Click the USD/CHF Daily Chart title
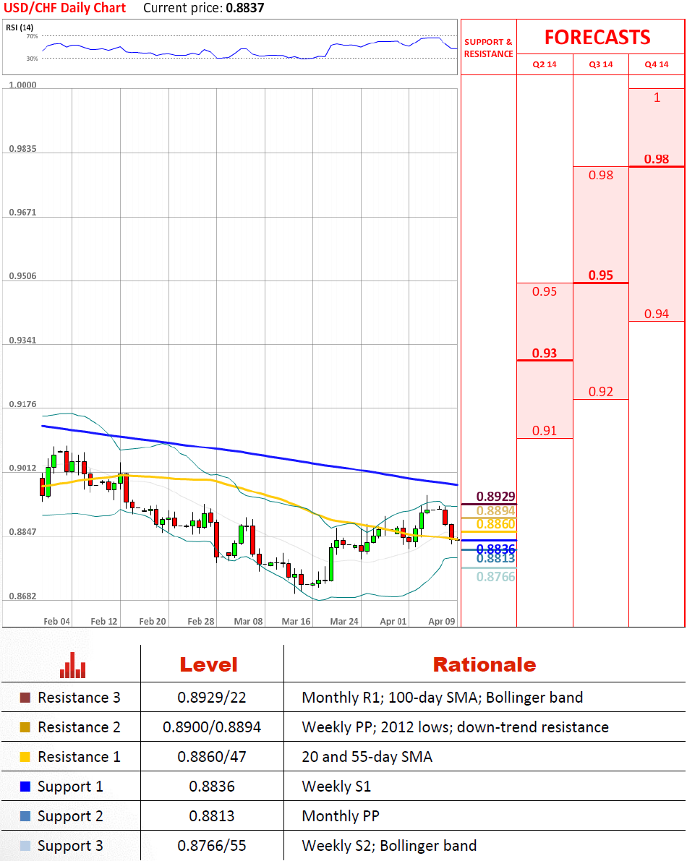Screen dimensions: 687x861 [x=65, y=8]
